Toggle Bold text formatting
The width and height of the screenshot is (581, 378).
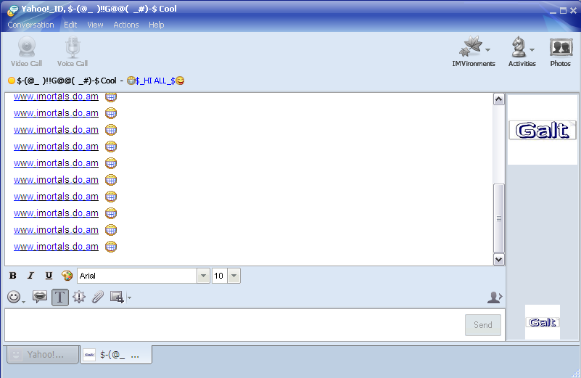(x=13, y=276)
